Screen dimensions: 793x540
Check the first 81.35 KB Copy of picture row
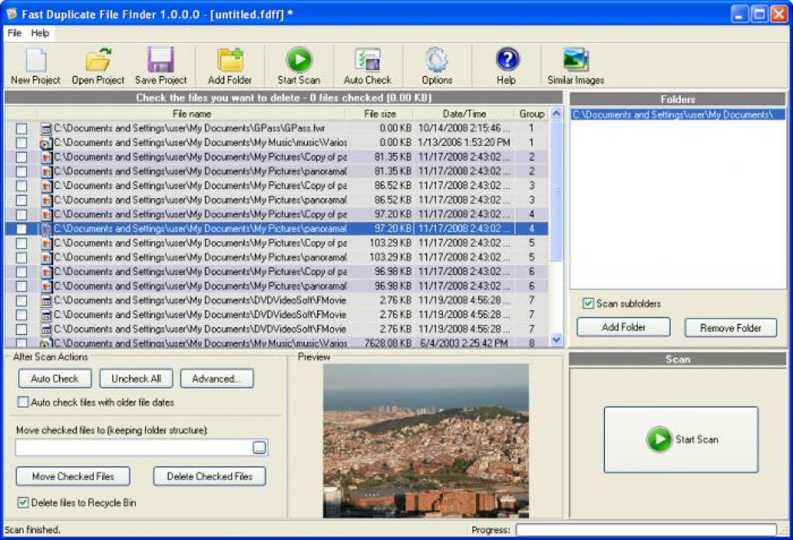click(x=21, y=157)
